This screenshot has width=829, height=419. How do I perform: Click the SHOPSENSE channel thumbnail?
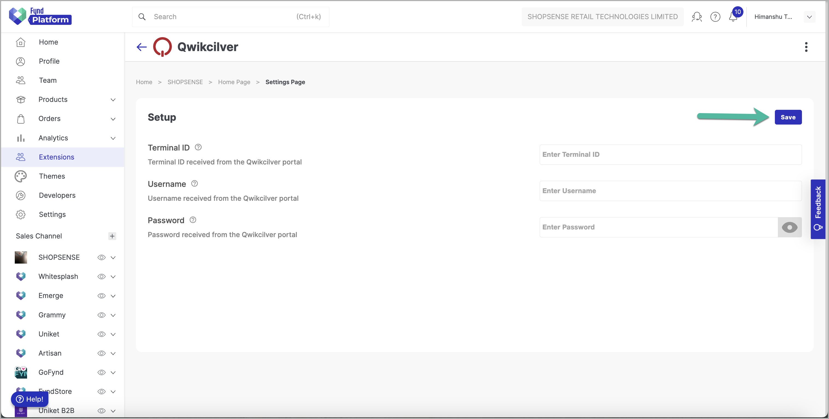point(21,258)
